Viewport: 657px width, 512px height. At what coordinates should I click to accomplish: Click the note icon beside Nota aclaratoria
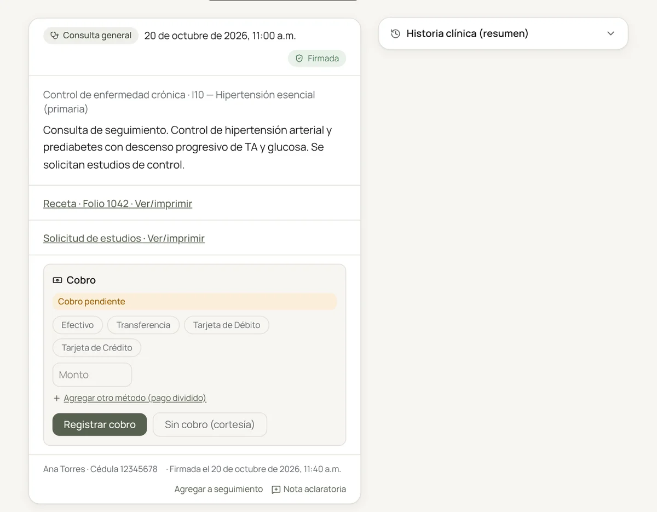[x=276, y=490]
